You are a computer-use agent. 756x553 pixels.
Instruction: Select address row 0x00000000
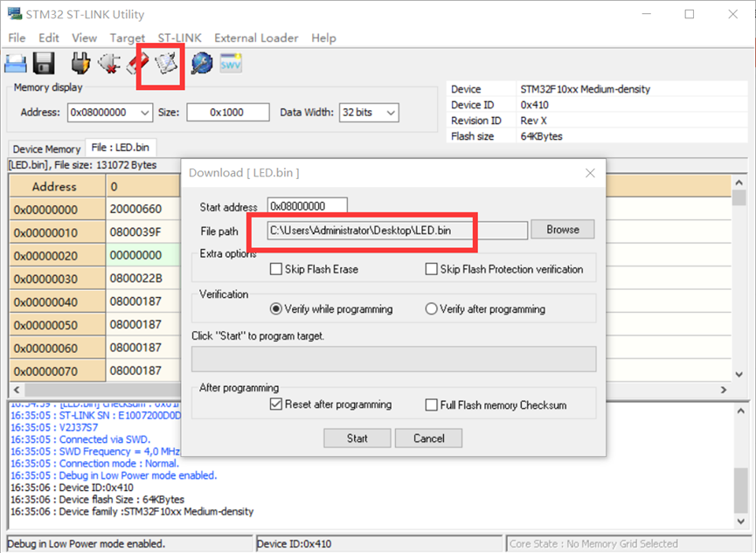[57, 210]
